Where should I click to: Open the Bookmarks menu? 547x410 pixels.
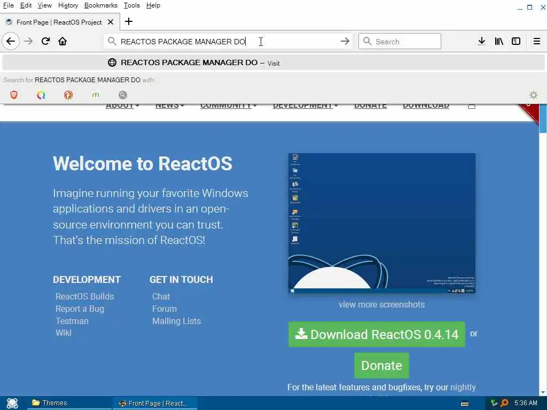[x=101, y=5]
